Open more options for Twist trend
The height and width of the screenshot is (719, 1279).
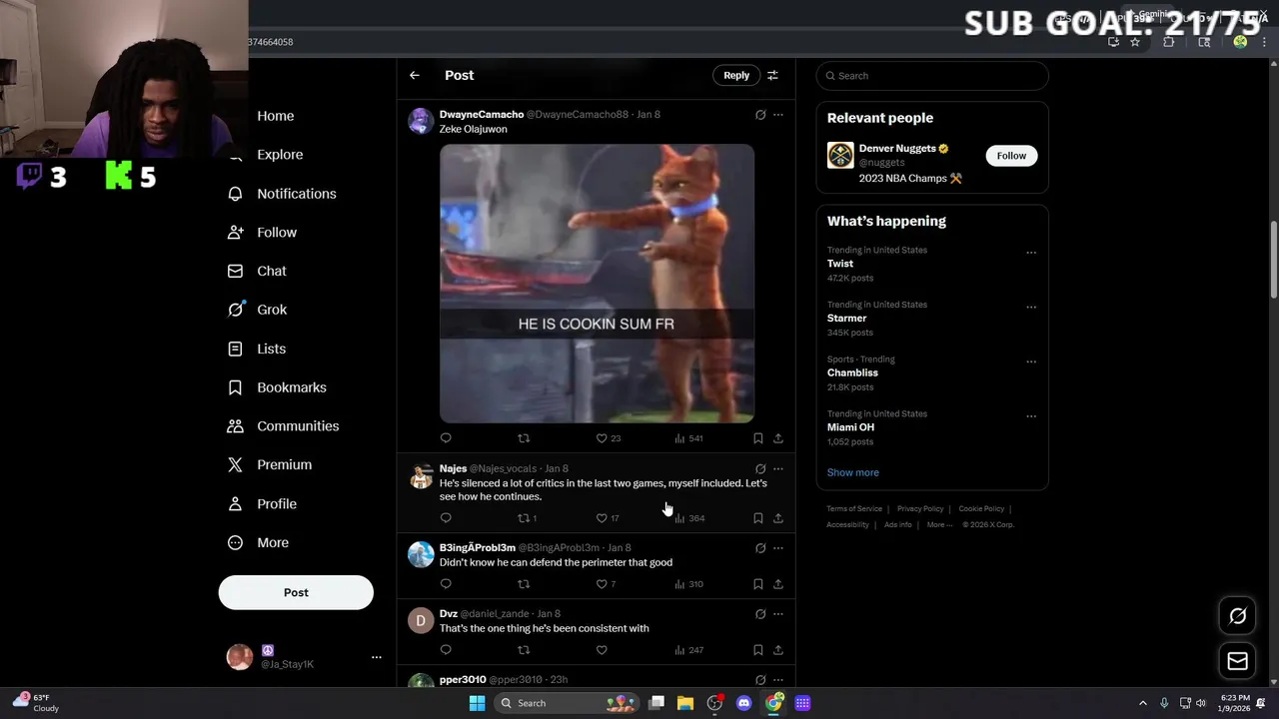pos(1031,253)
